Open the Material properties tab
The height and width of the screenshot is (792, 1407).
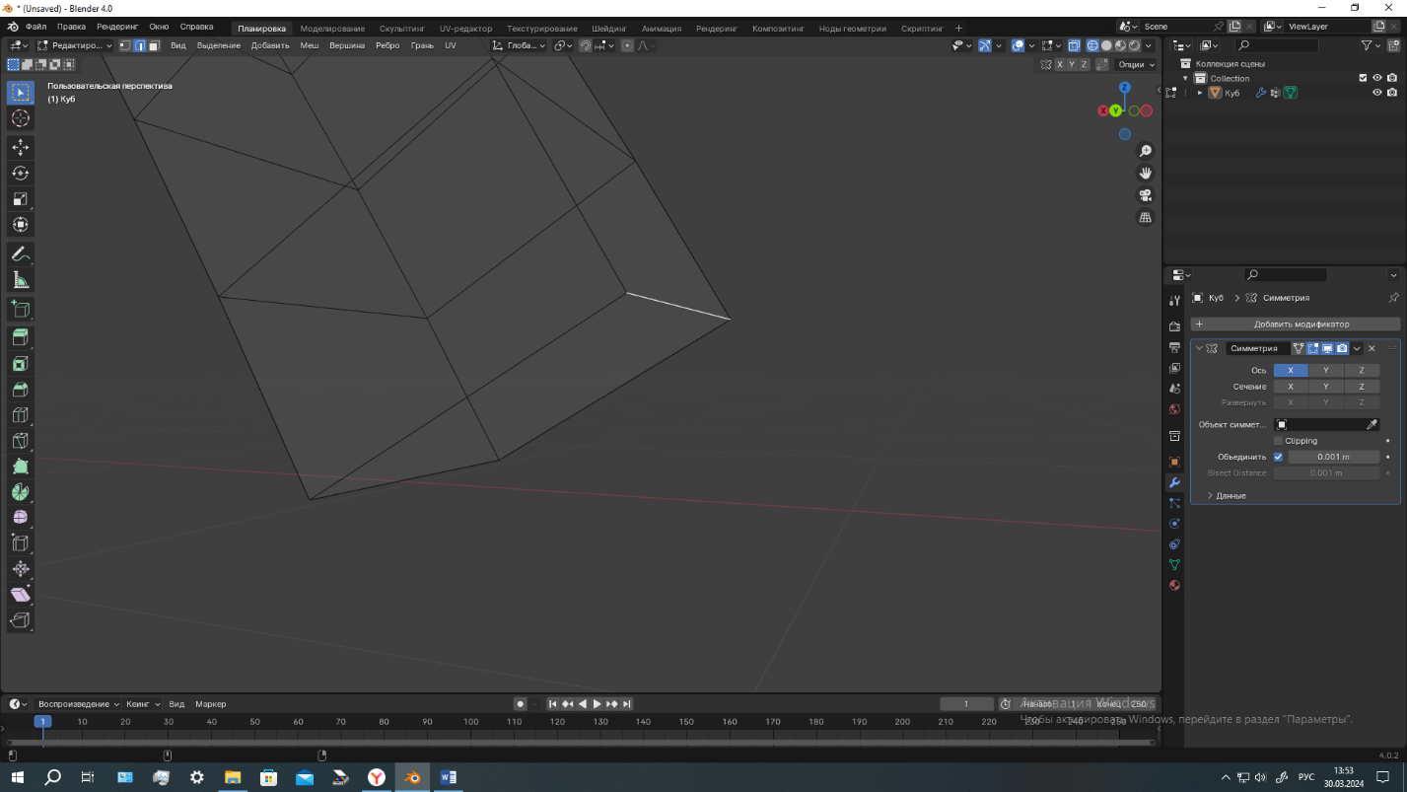click(1174, 585)
